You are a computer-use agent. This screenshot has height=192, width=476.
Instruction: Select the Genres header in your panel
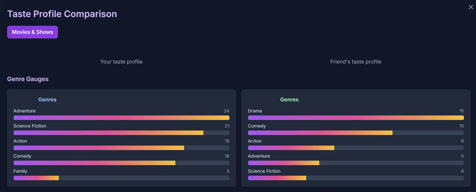(47, 99)
